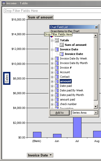The image size is (101, 161).
Task: Click the check number field icon
Action: [57, 104]
